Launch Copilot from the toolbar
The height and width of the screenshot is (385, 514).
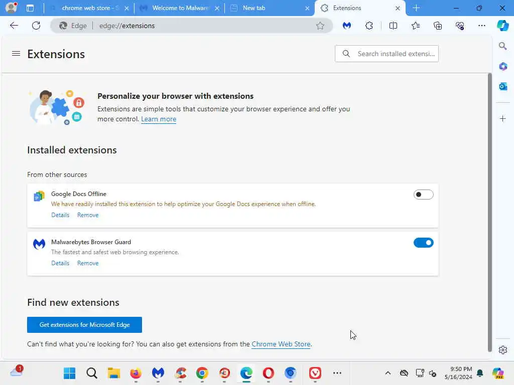pyautogui.click(x=502, y=26)
